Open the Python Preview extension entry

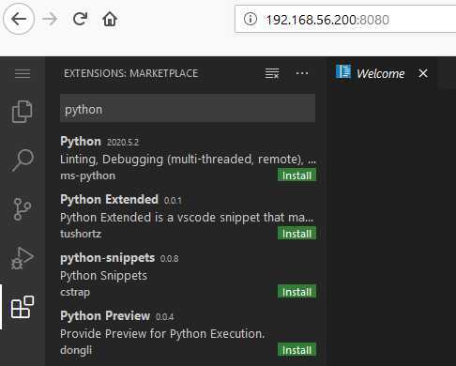tap(188, 332)
